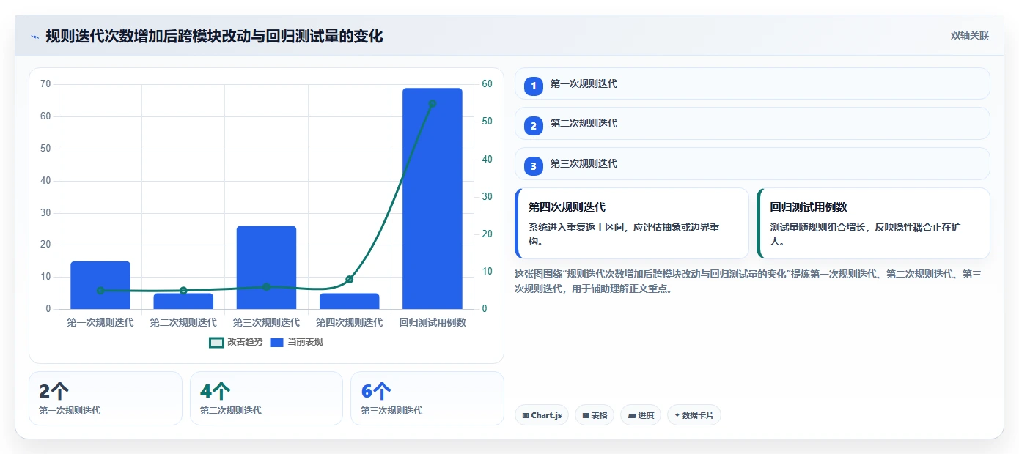Click the x-axis label 回归测试用例数
The width and height of the screenshot is (1019, 454).
tap(433, 322)
